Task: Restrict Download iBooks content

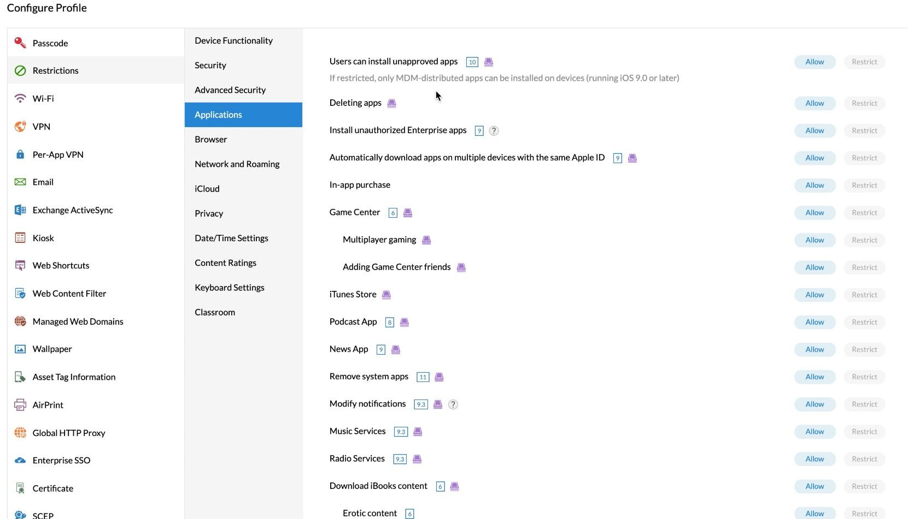Action: (864, 486)
